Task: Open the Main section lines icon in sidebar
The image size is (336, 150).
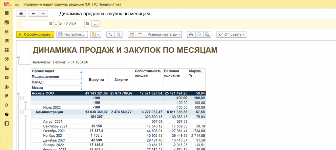Action: pyautogui.click(x=7, y=13)
